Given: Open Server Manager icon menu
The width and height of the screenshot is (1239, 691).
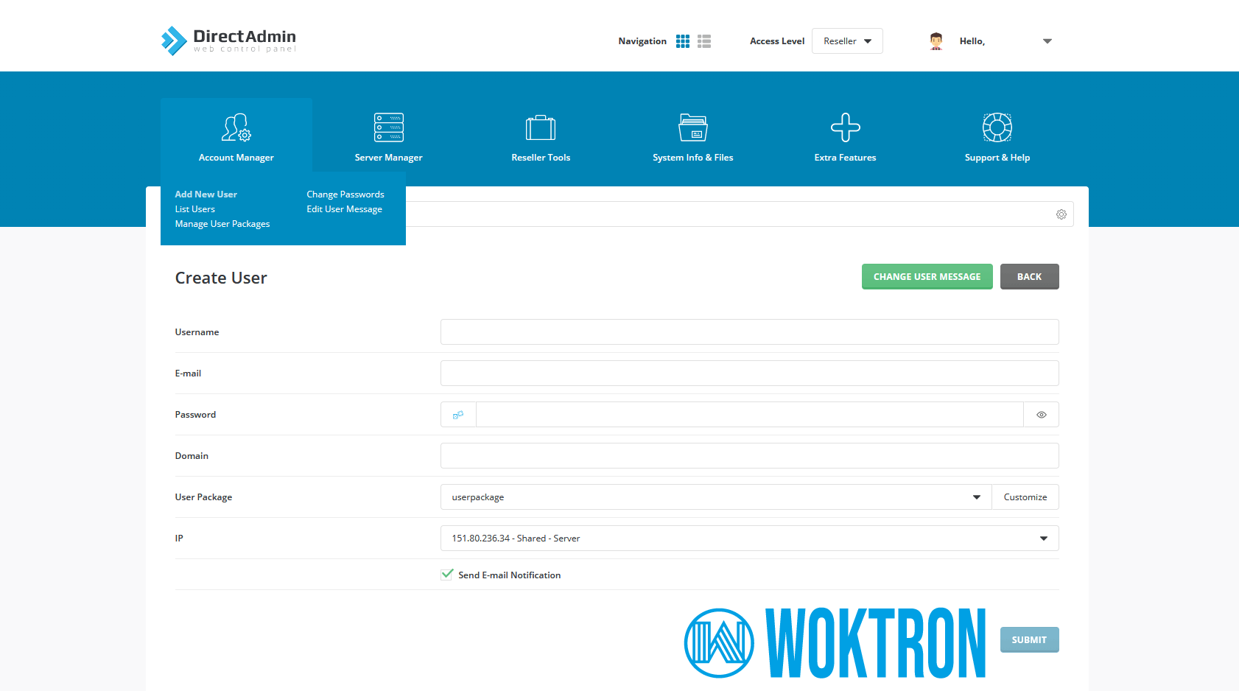Looking at the screenshot, I should (389, 127).
